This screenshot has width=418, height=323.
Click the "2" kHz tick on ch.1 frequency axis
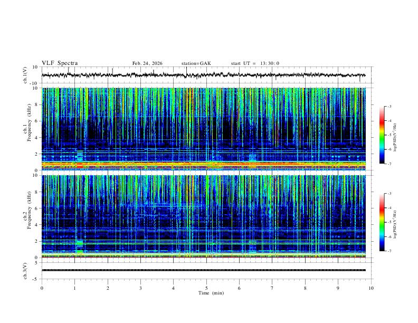36,154
